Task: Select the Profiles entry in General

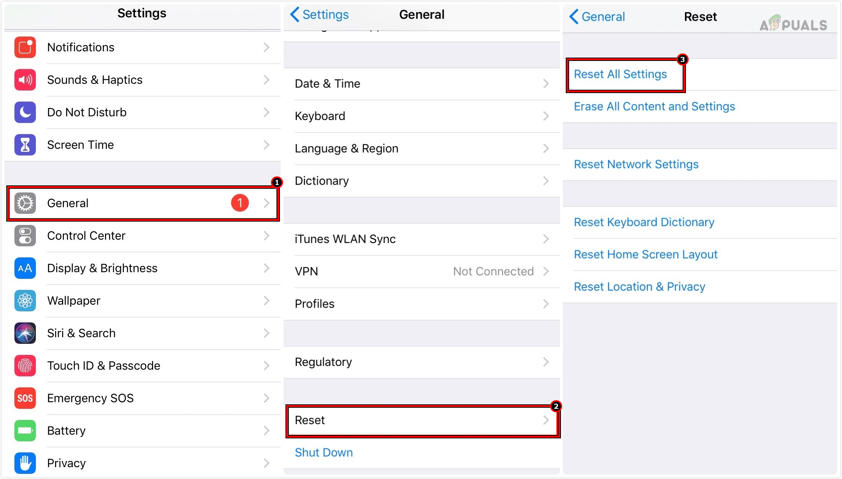Action: pos(314,304)
